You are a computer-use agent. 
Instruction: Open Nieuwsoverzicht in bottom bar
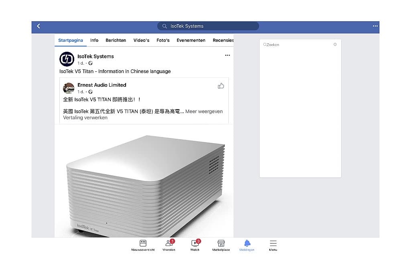click(x=143, y=246)
